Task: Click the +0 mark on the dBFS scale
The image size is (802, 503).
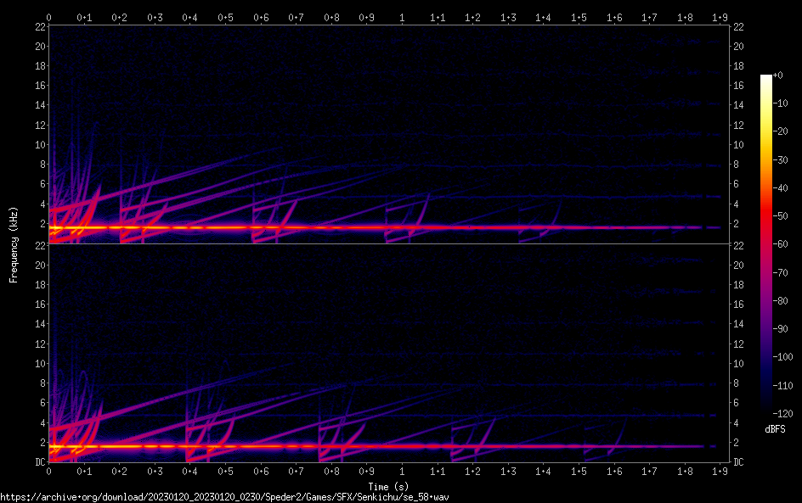Action: tap(778, 75)
